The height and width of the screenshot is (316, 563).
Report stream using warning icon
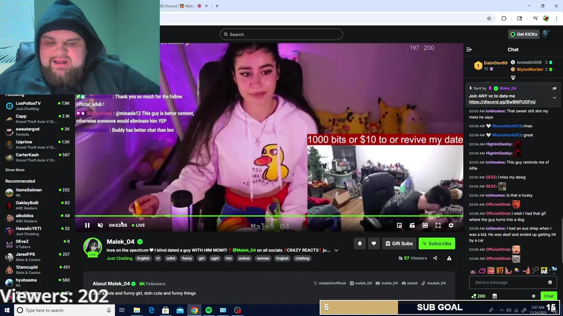(449, 258)
